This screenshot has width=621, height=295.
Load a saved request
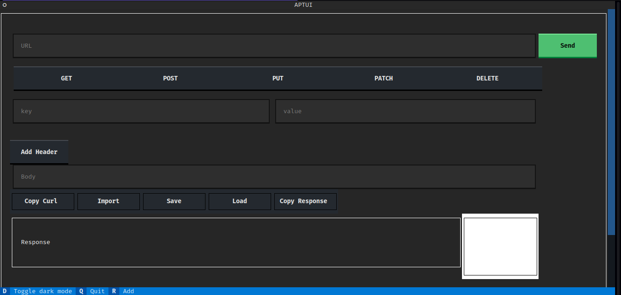[x=240, y=201]
